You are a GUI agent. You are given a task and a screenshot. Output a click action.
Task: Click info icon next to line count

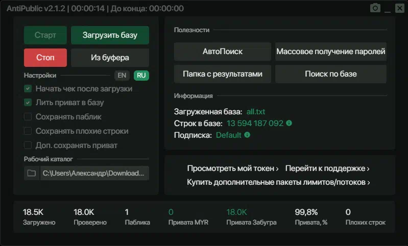click(x=289, y=123)
